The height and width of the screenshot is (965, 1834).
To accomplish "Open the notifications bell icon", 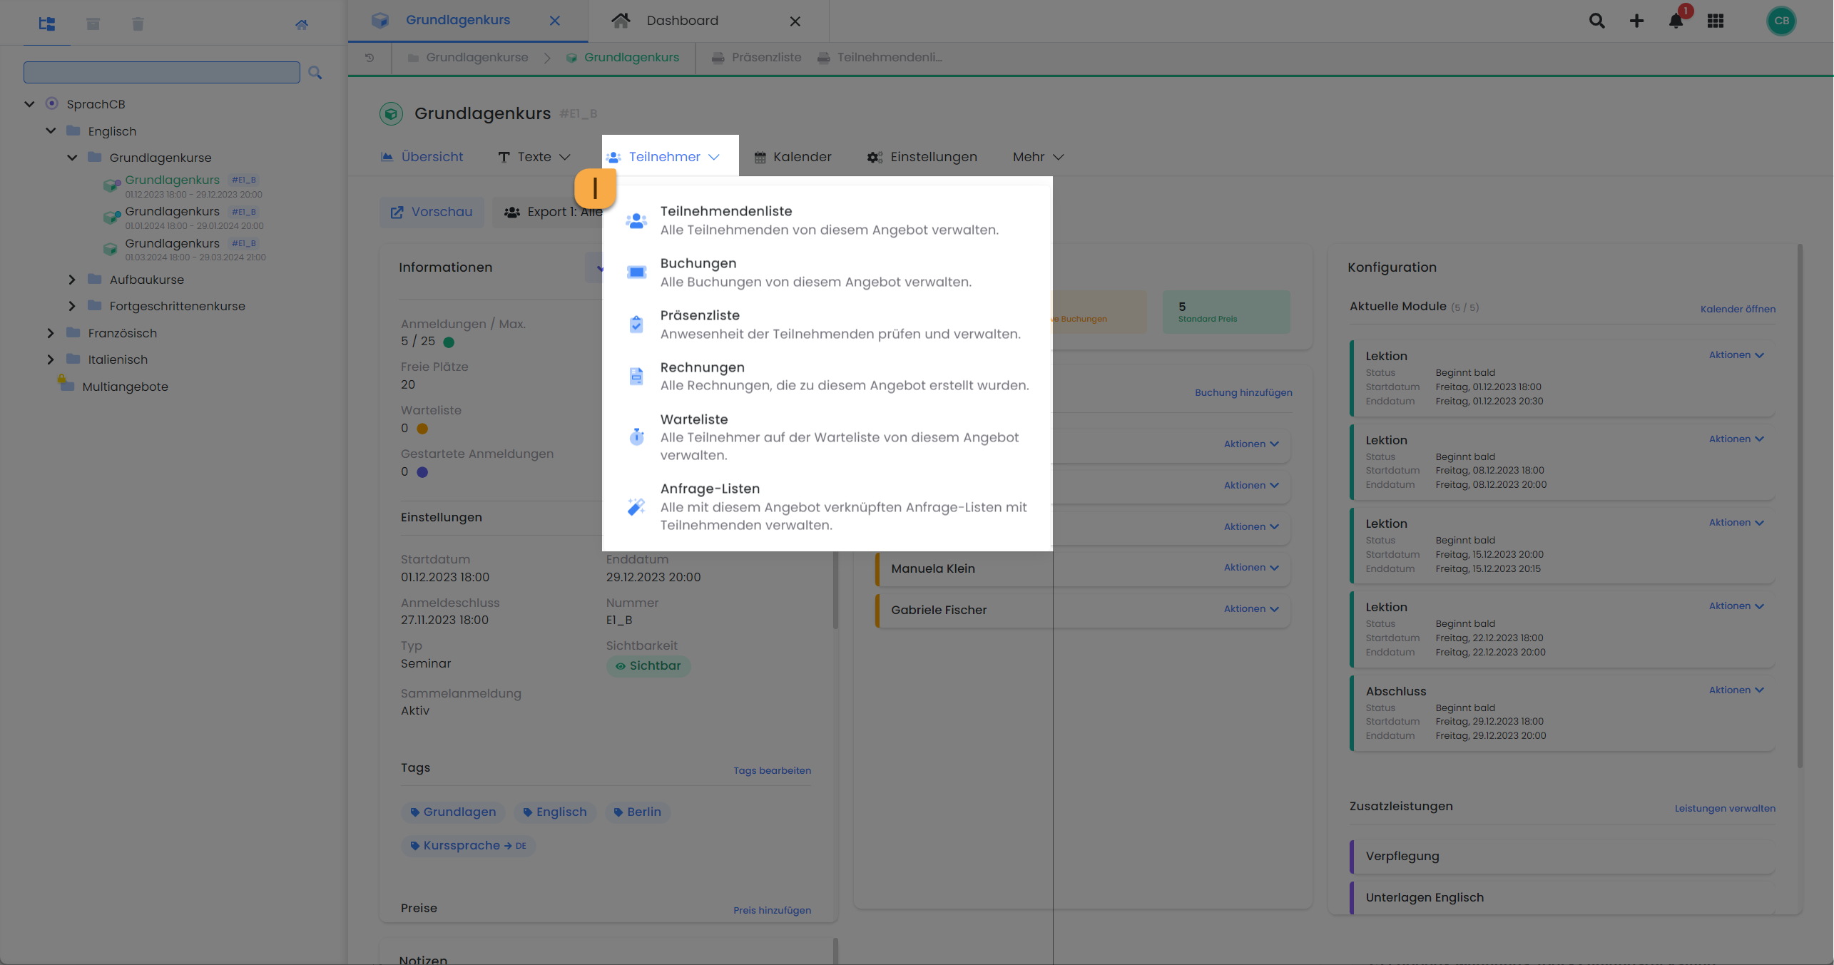I will pos(1676,21).
